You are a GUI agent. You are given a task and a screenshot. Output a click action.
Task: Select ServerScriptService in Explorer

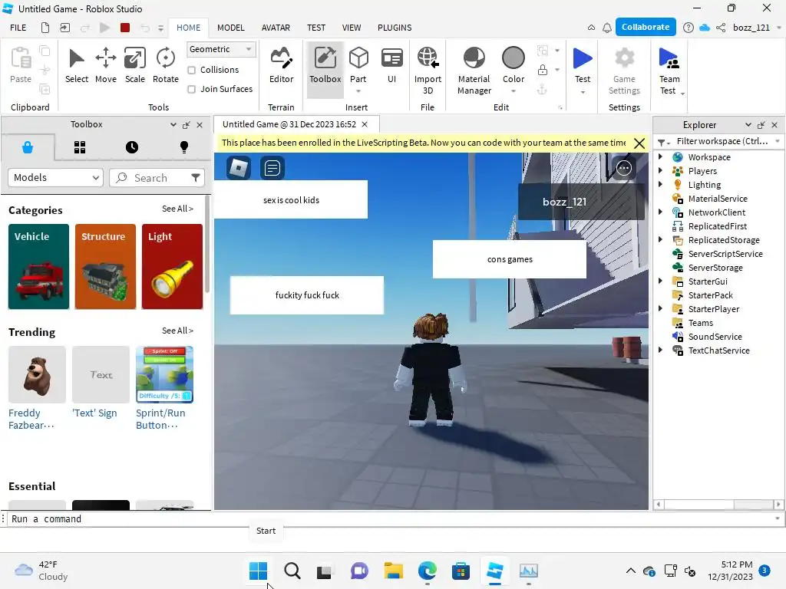tap(725, 254)
